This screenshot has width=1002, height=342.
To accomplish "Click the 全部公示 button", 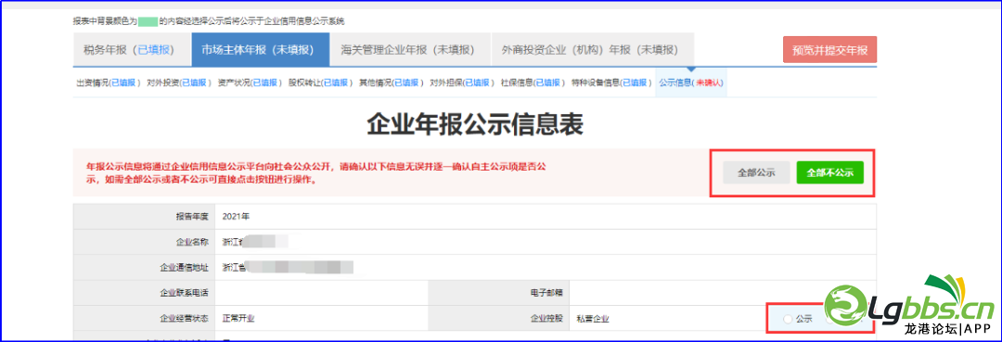I will coord(757,173).
